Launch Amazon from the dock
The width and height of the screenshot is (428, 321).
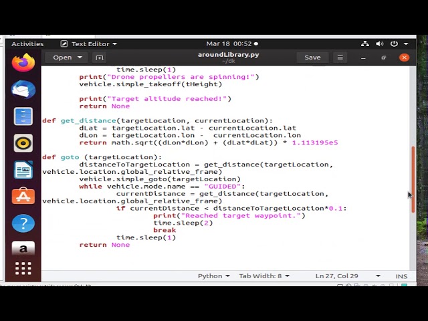click(x=23, y=248)
